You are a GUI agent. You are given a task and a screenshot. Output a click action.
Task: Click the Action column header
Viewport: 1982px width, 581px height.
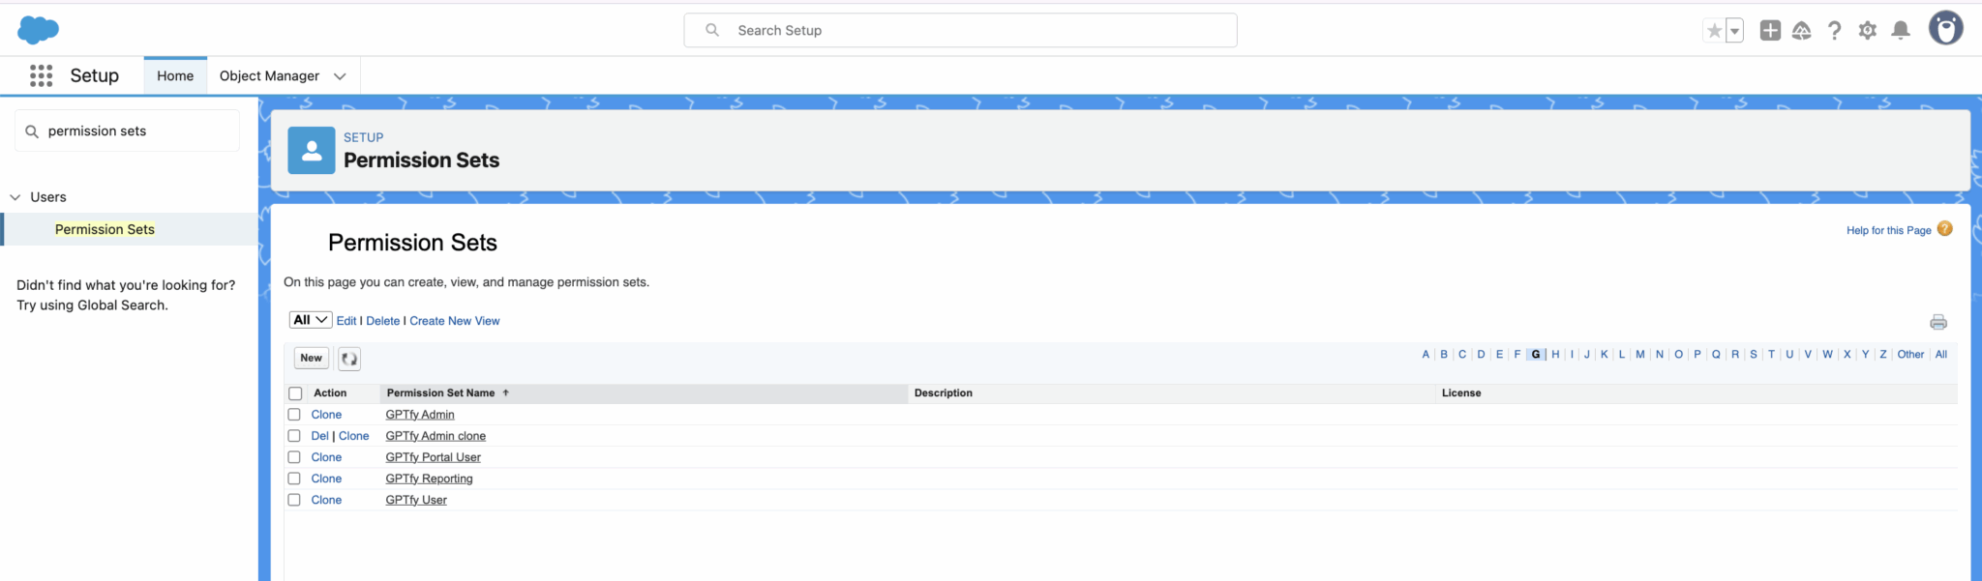tap(330, 393)
